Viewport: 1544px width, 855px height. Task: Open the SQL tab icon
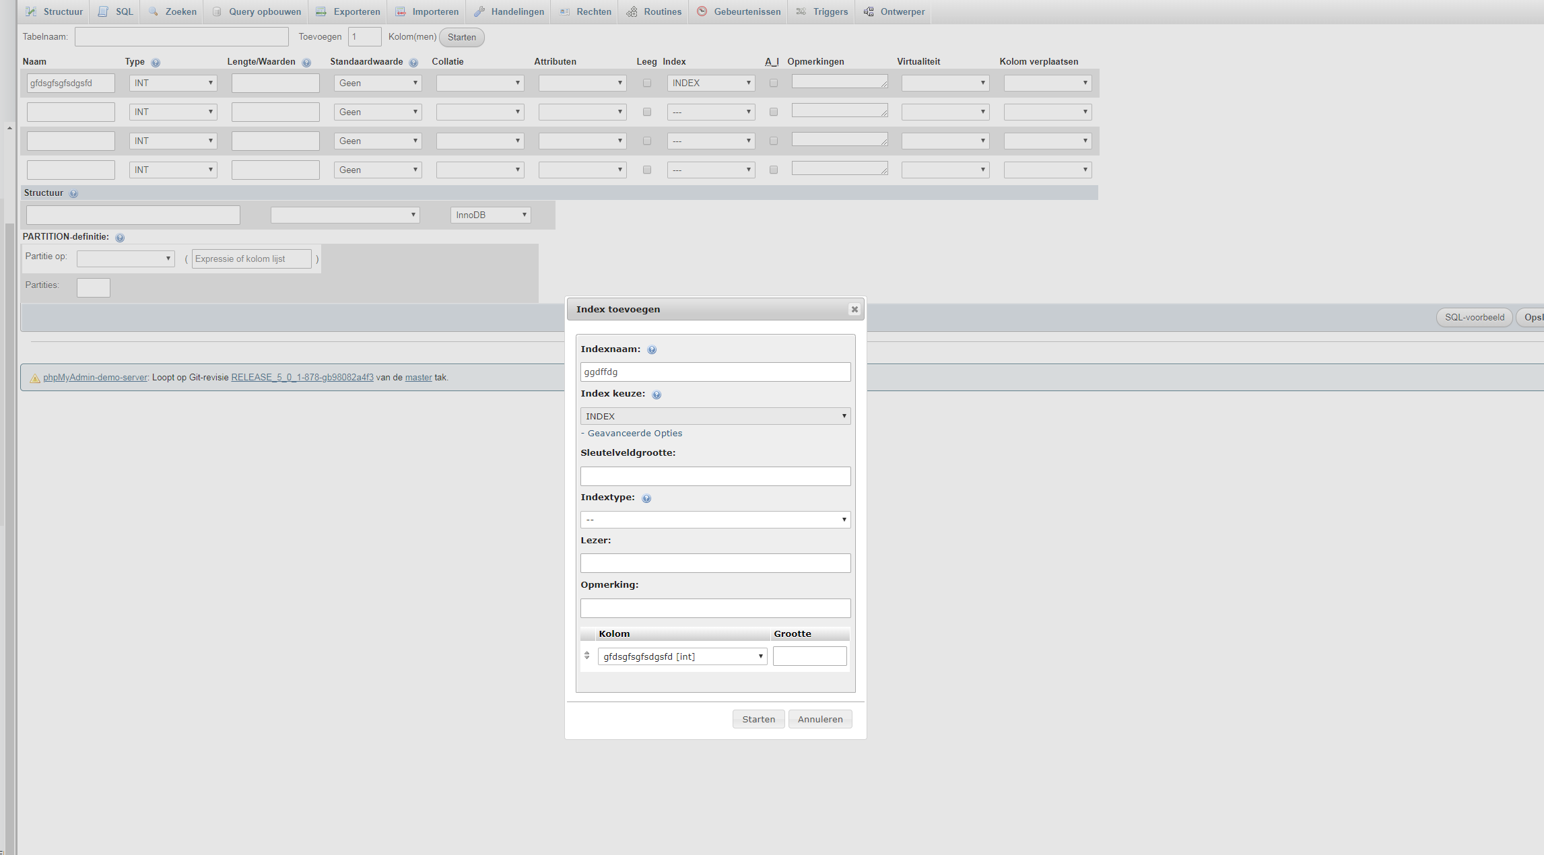click(103, 11)
